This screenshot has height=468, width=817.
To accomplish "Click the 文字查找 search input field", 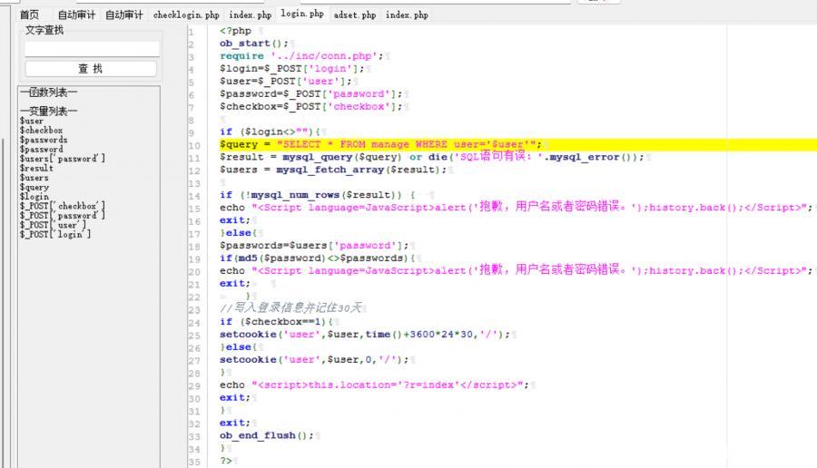I will [x=93, y=50].
